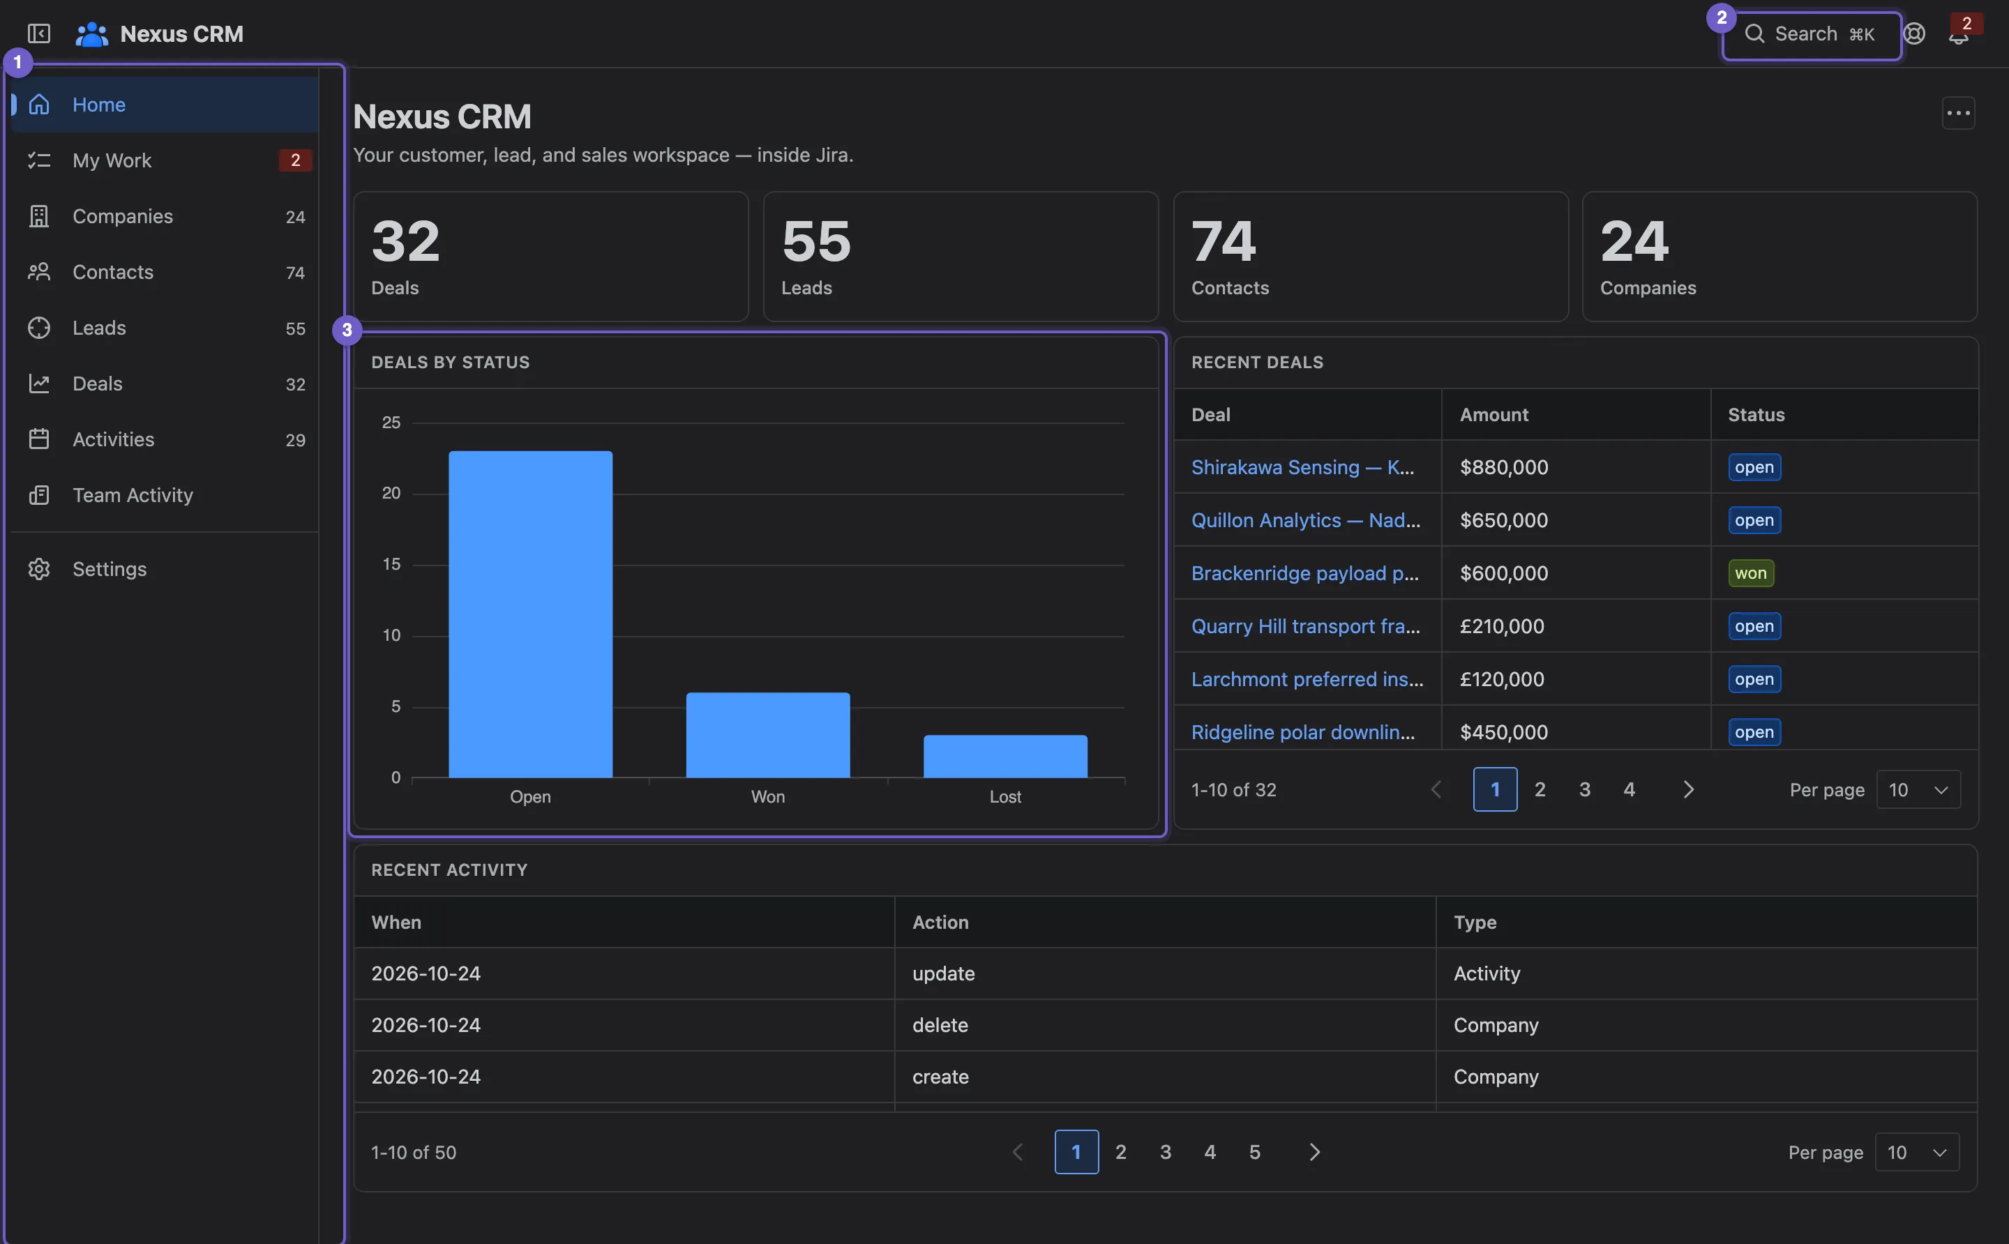2009x1244 pixels.
Task: Click the Status column header
Action: pos(1844,415)
